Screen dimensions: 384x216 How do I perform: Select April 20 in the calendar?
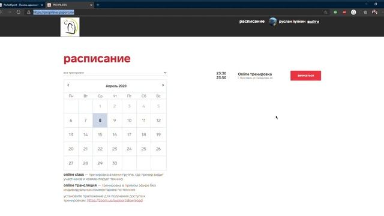point(71,149)
